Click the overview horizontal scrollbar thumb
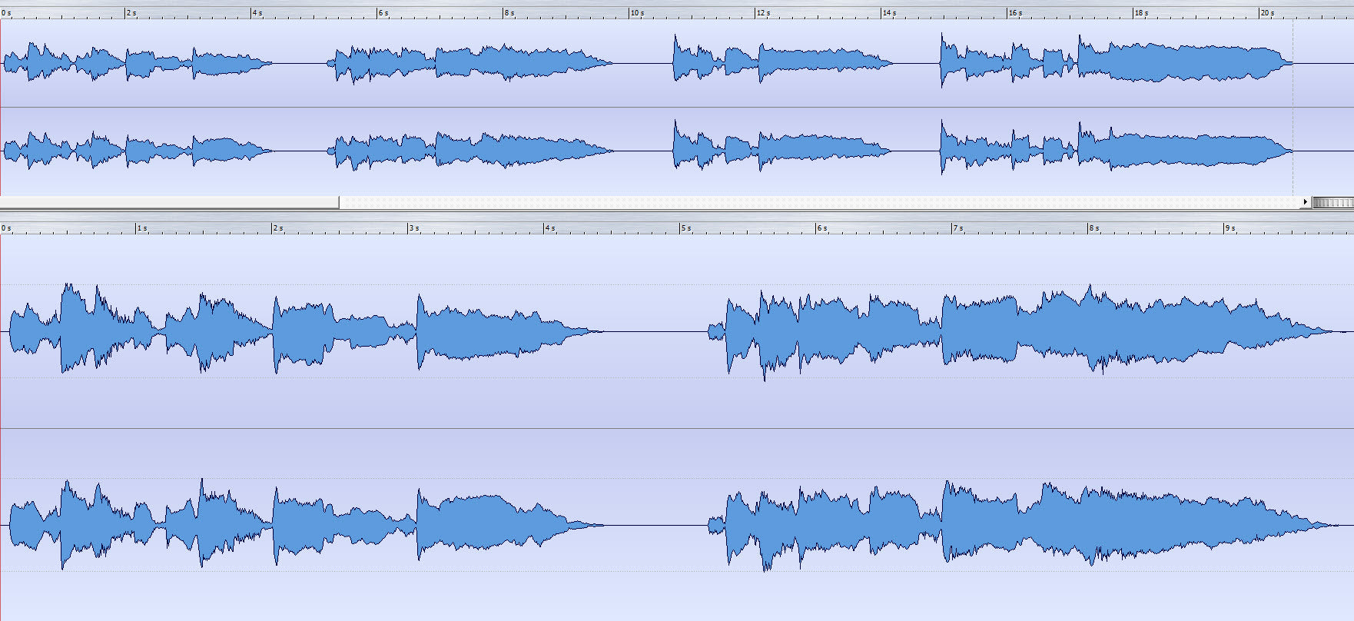1354x621 pixels. coord(169,202)
